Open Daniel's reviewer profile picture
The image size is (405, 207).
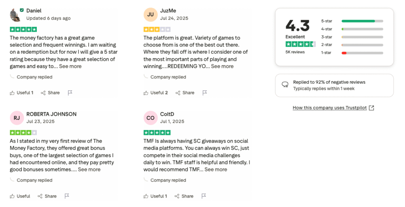click(15, 15)
